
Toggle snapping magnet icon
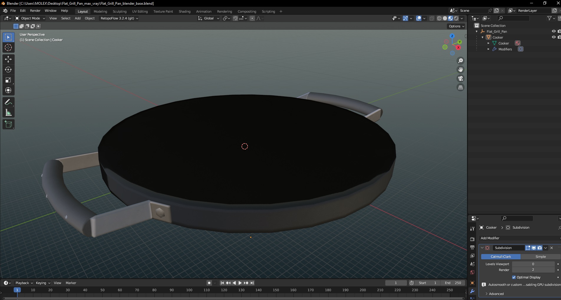(x=235, y=18)
